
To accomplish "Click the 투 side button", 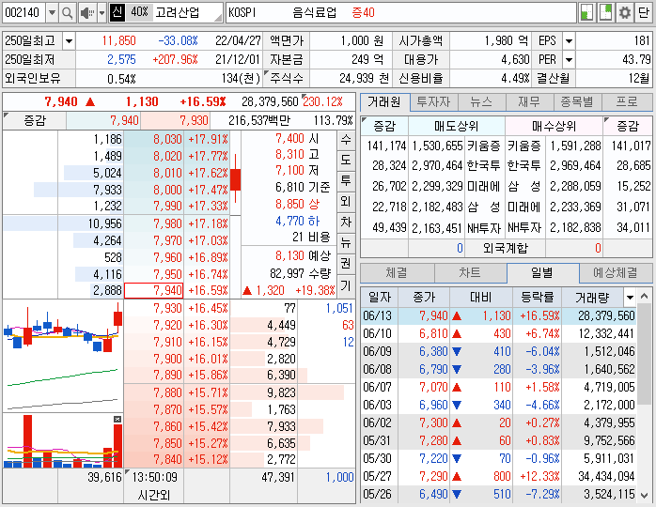I will (x=346, y=180).
